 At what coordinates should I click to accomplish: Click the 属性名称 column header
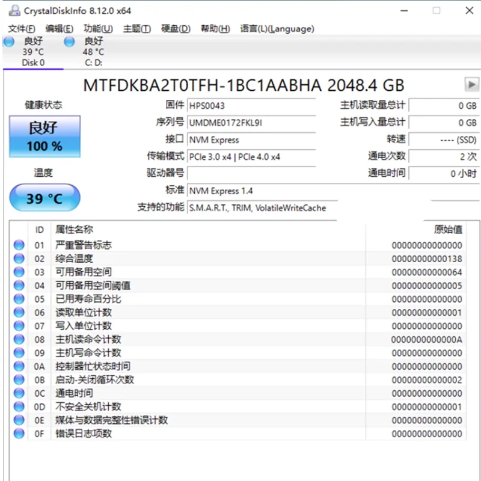(x=75, y=229)
